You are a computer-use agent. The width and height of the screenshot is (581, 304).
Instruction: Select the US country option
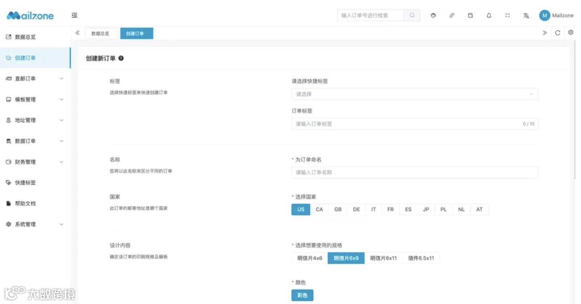click(300, 209)
